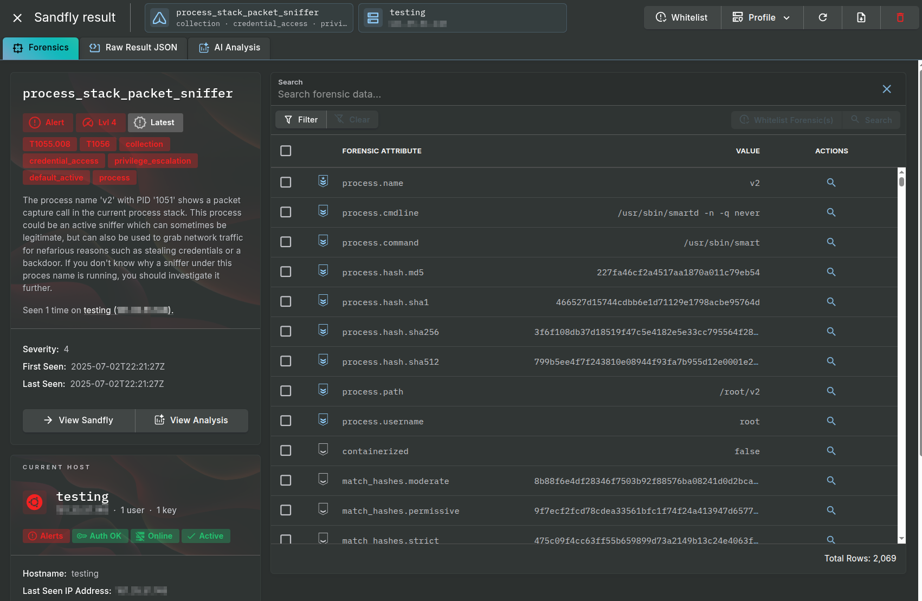Click search icon for process.hash.sha1 row
Image resolution: width=922 pixels, height=601 pixels.
tap(831, 302)
